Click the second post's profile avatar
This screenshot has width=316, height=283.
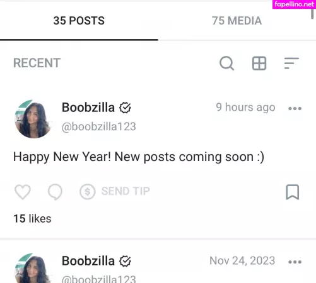click(x=33, y=269)
